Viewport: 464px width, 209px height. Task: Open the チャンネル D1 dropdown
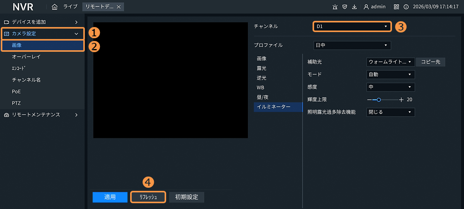coord(352,26)
